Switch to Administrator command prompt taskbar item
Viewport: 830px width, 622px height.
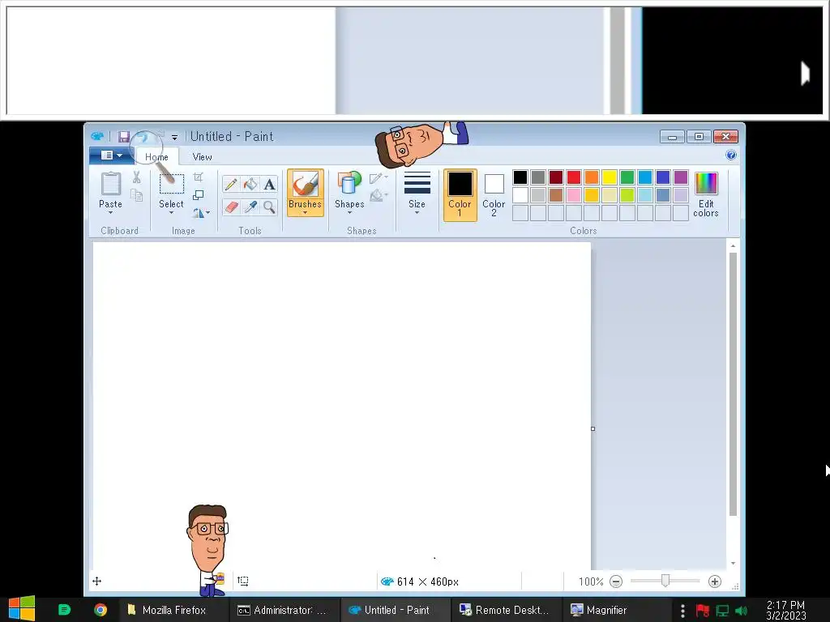pos(285,610)
